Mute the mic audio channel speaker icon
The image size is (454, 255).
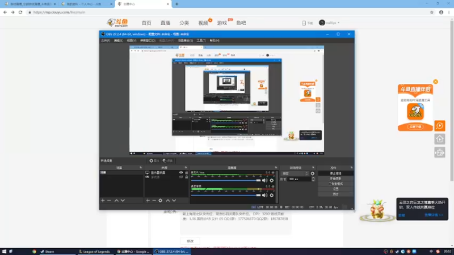tap(264, 180)
